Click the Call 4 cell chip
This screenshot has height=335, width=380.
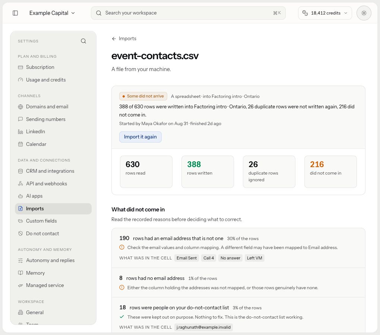209,258
